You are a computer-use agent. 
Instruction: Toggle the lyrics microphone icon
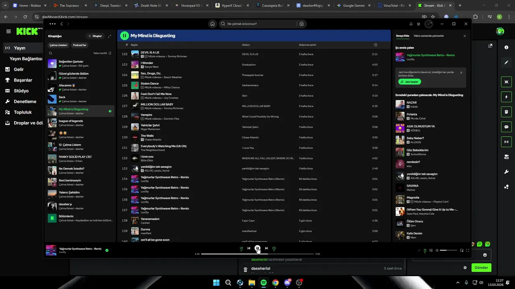419,250
